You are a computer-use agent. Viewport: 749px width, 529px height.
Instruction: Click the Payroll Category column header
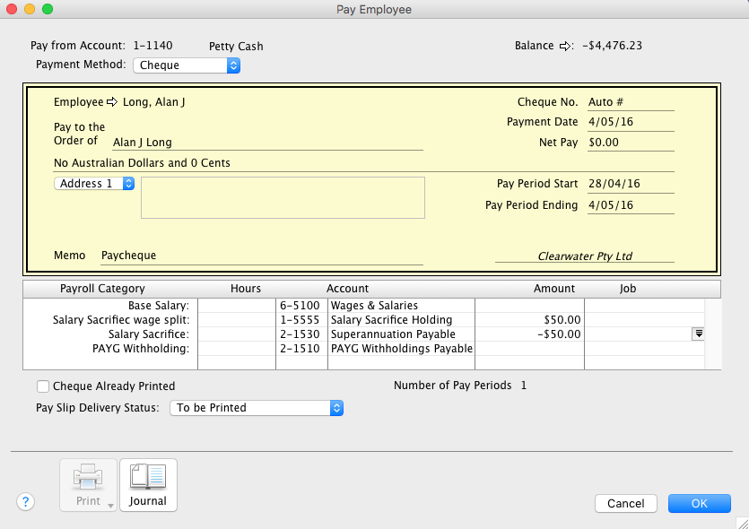pos(102,289)
